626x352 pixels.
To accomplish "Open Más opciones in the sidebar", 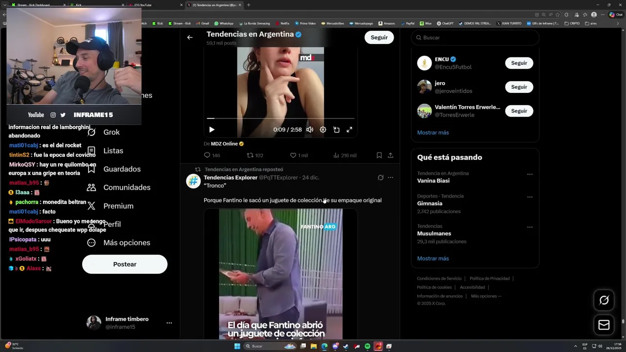I will point(118,242).
